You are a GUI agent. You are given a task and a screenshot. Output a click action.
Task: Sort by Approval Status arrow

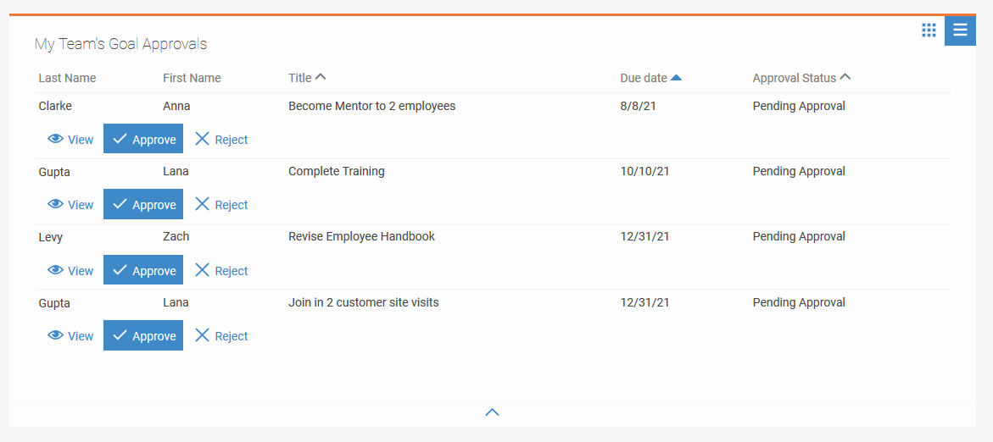coord(845,77)
